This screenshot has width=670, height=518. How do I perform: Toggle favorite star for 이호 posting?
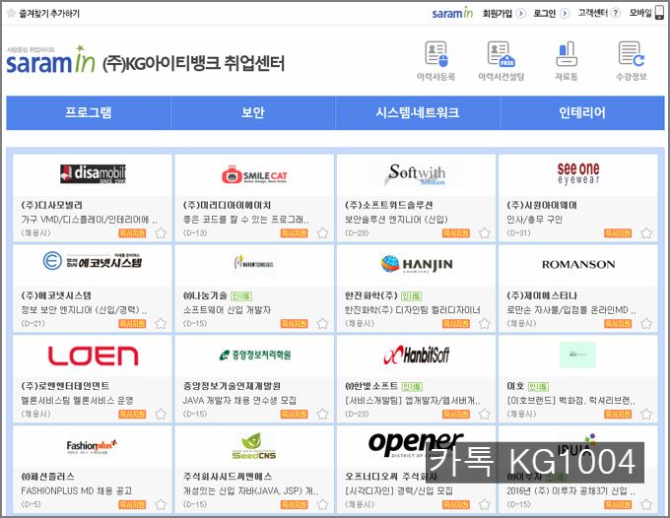click(646, 415)
